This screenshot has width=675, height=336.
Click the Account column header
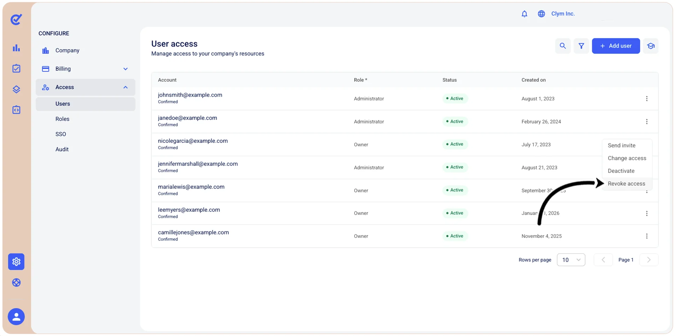tap(167, 80)
